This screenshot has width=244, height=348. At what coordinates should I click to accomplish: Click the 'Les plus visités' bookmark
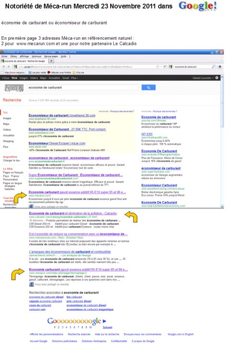tap(37, 72)
